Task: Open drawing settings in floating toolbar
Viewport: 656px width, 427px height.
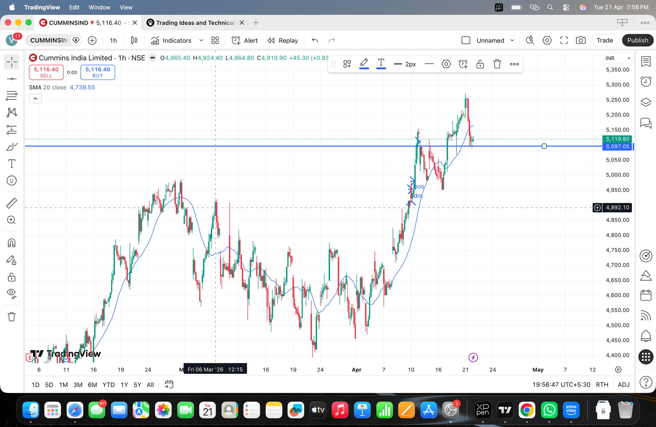Action: click(446, 64)
